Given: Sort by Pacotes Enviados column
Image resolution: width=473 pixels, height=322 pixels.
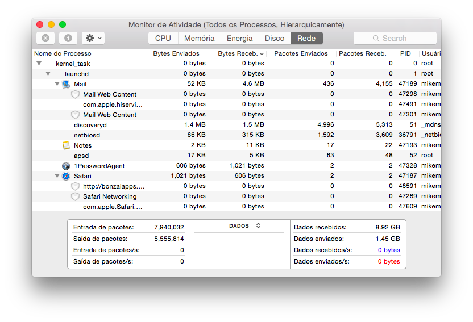Looking at the screenshot, I should click(x=301, y=53).
